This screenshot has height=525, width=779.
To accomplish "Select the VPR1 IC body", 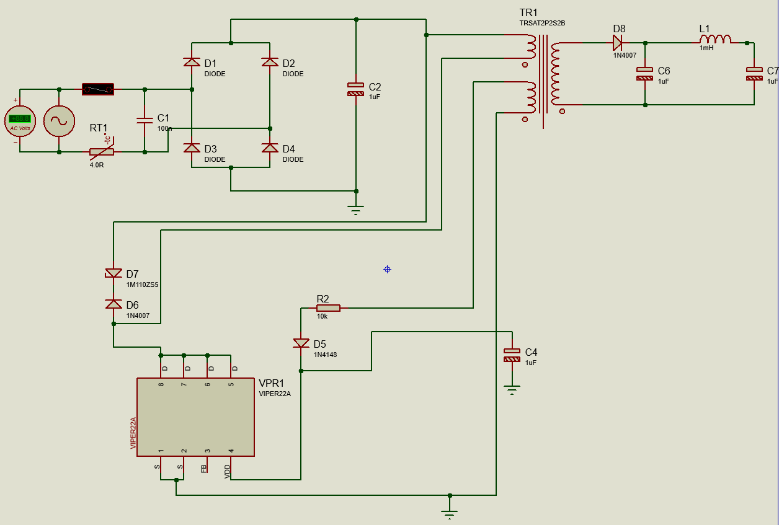I will 195,417.
